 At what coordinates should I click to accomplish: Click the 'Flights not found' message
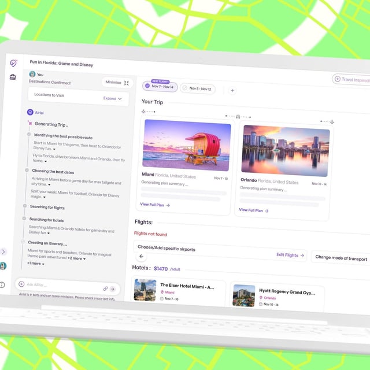tap(150, 234)
